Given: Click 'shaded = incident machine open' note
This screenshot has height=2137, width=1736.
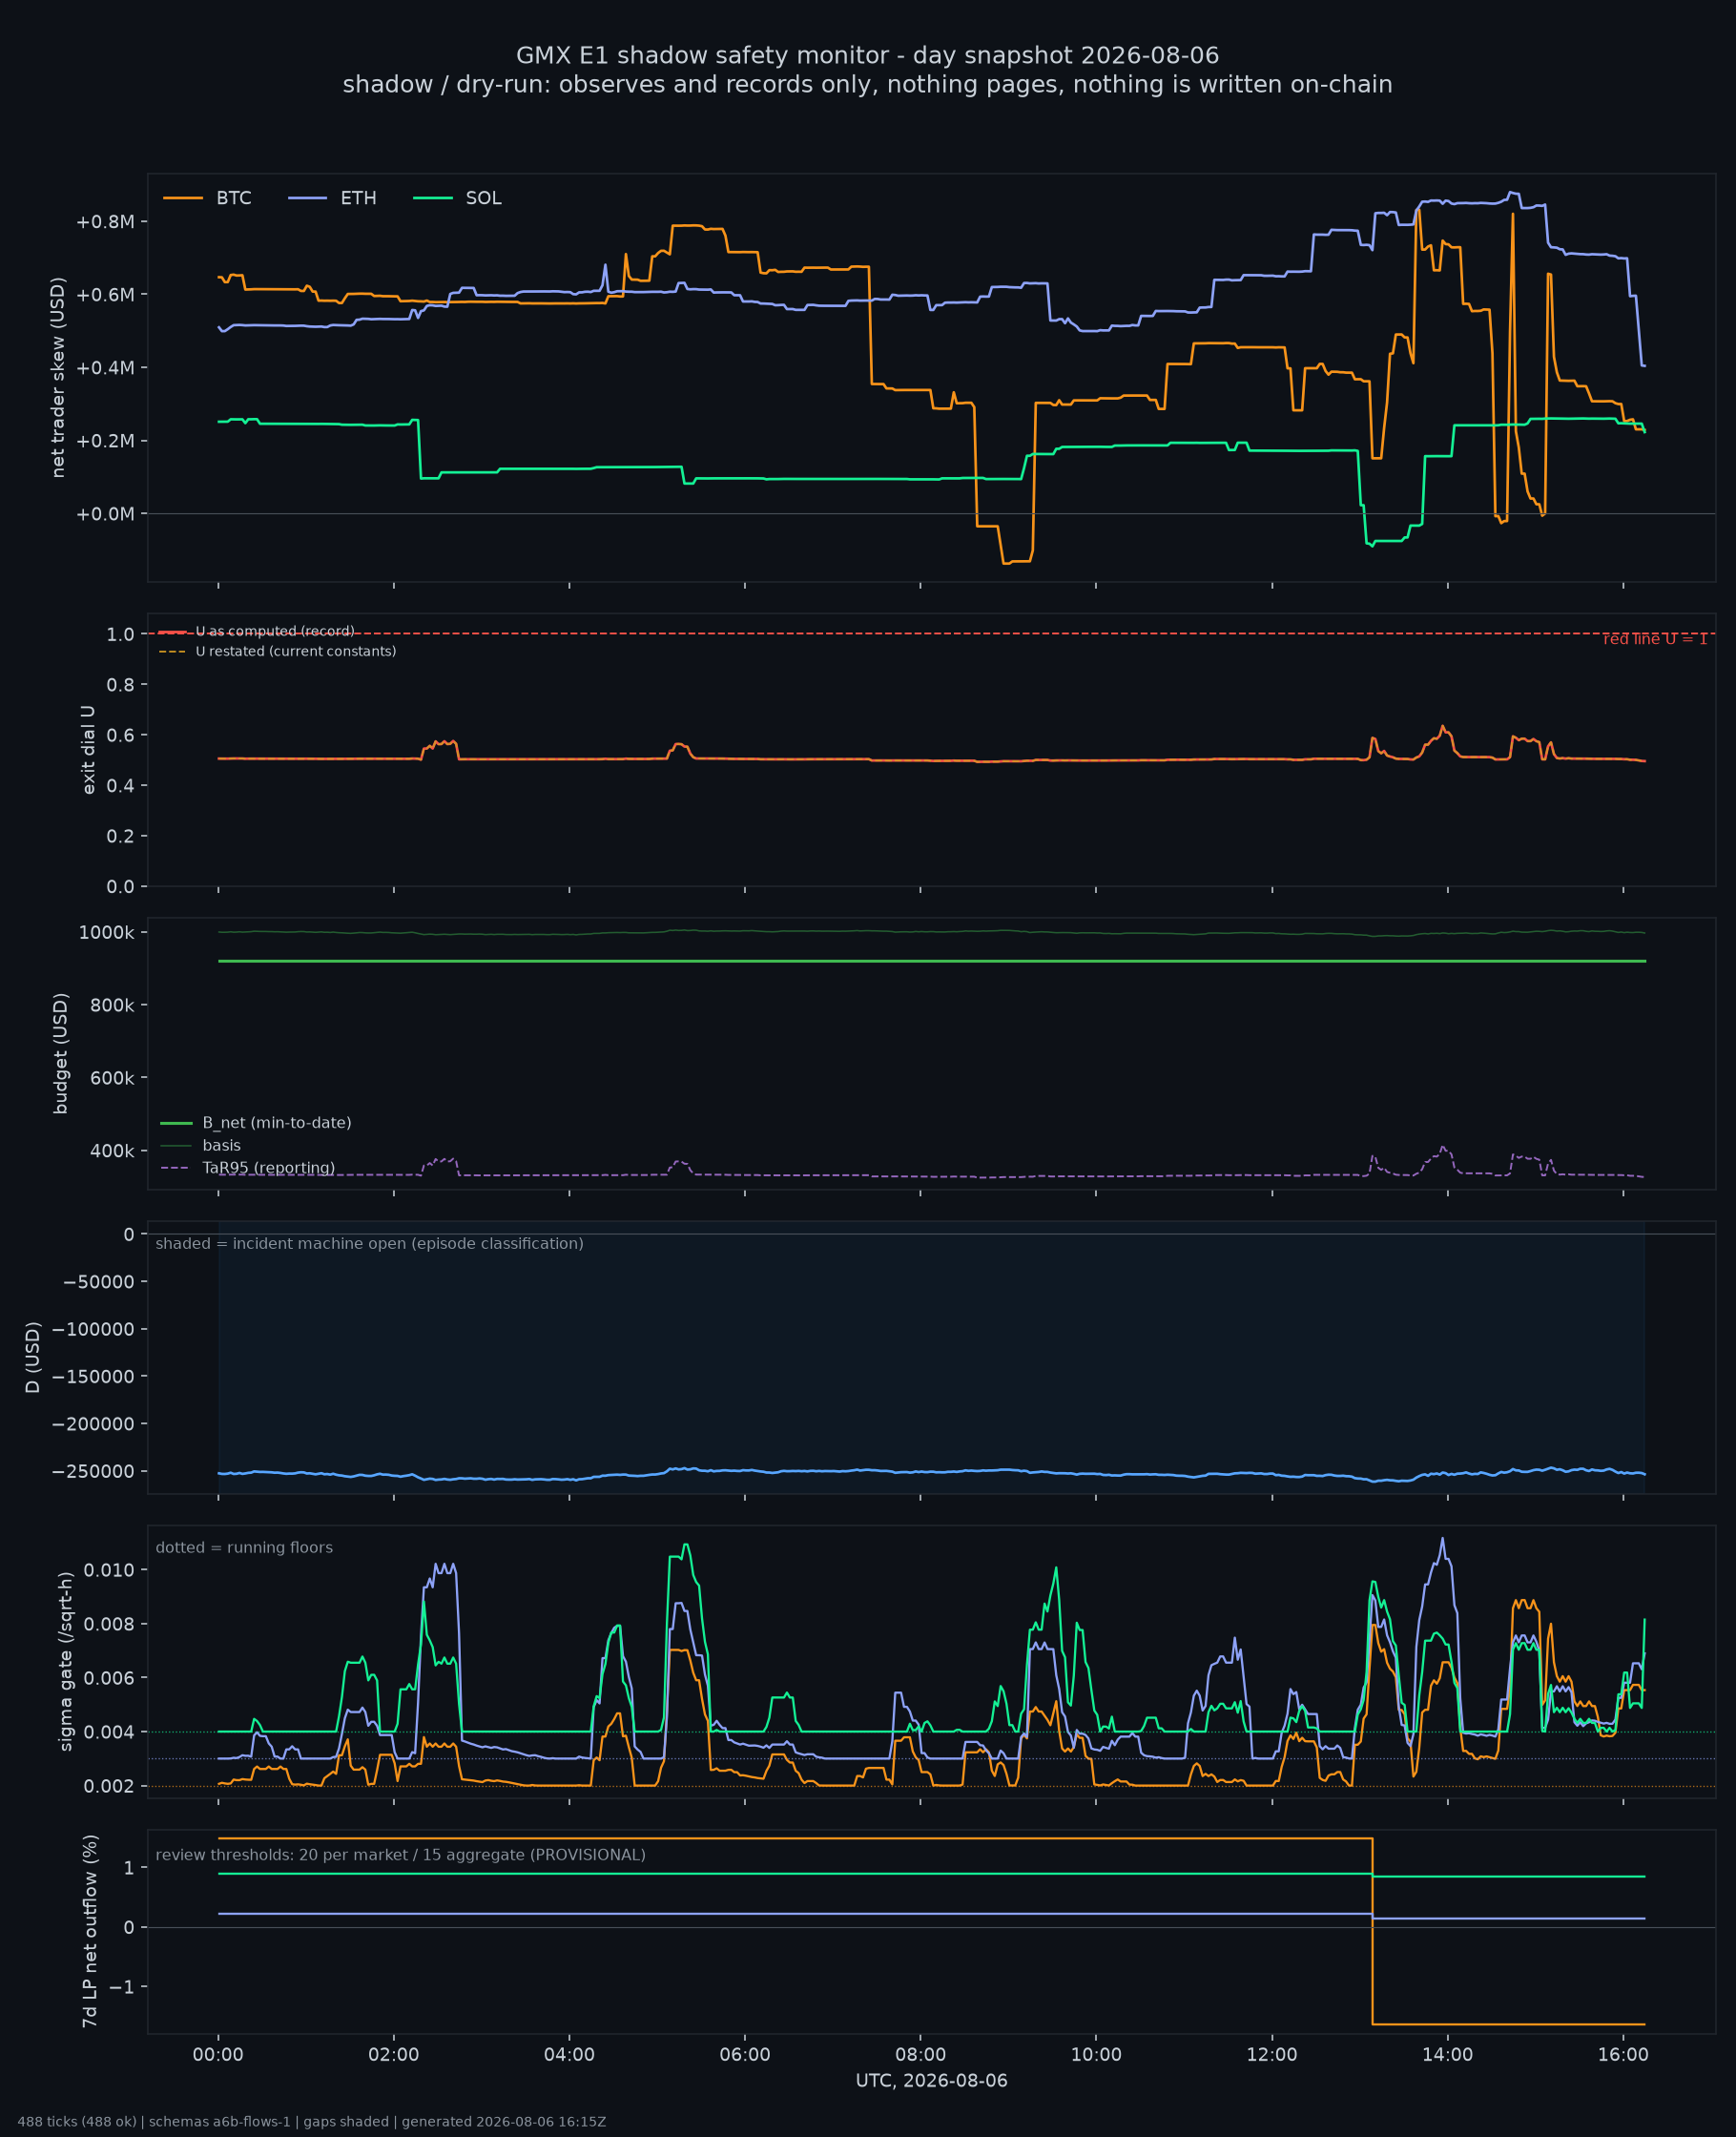Looking at the screenshot, I should click(369, 1243).
